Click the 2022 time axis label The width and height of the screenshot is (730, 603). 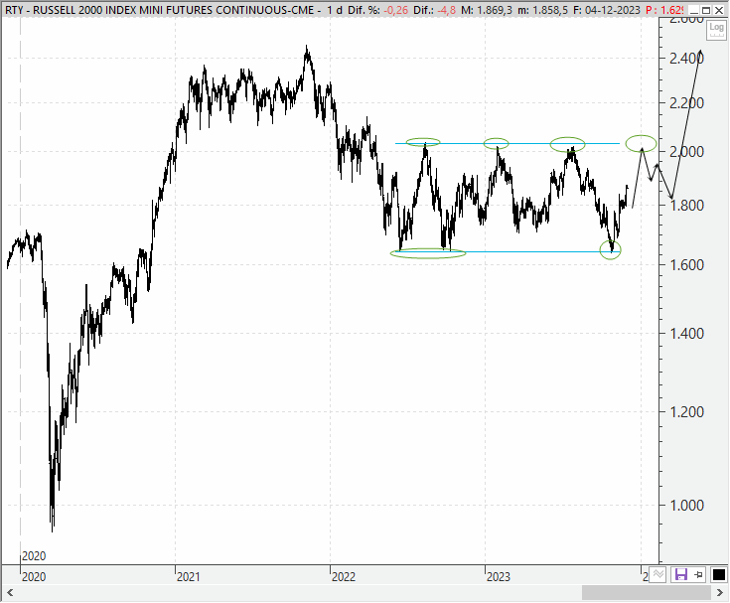343,577
